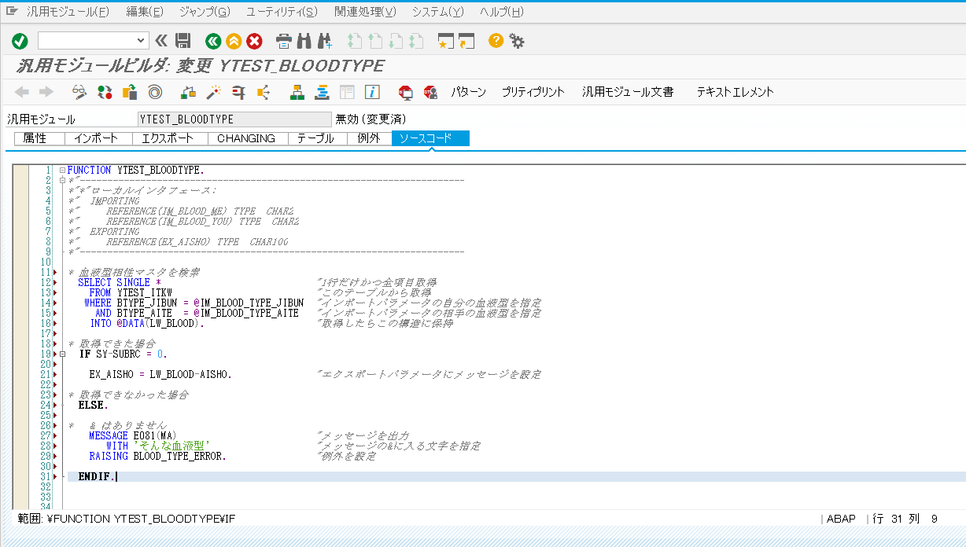Click the Fullscreen on/off layout icon
This screenshot has width=966, height=547.
(x=347, y=92)
